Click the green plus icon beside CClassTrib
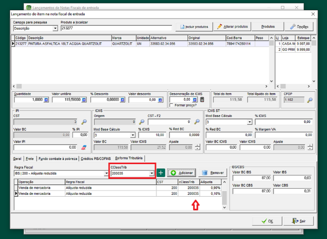The width and height of the screenshot is (327, 239). pos(161,173)
